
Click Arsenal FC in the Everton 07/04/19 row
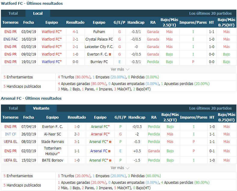pos(100,127)
